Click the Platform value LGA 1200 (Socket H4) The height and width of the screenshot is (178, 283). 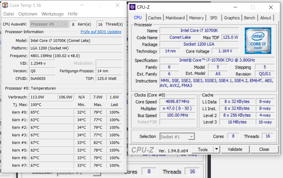(76, 48)
